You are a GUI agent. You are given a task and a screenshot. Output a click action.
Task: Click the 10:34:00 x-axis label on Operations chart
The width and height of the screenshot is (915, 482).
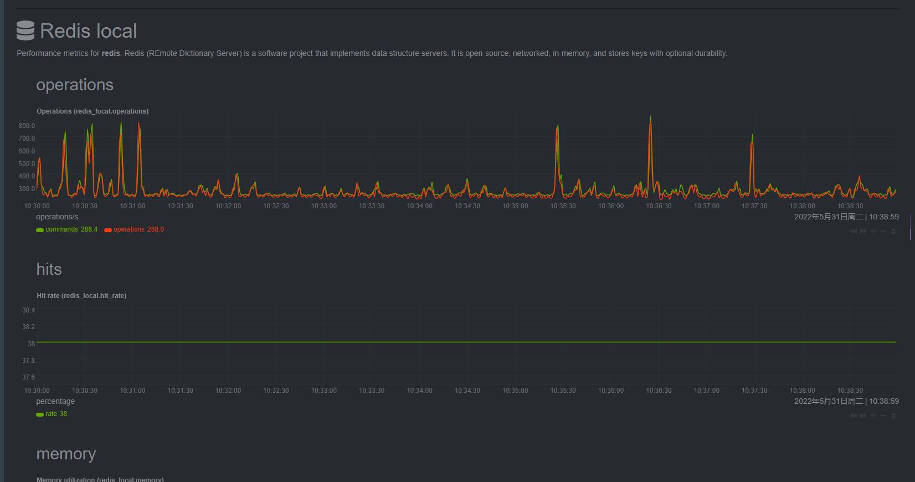(x=419, y=206)
